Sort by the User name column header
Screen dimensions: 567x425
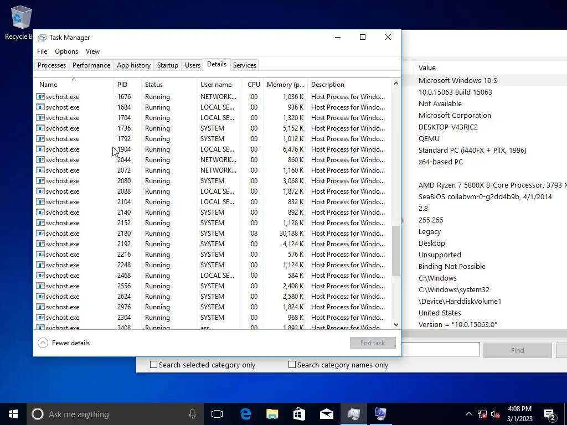(x=219, y=84)
